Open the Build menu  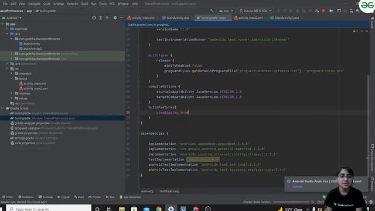click(84, 4)
